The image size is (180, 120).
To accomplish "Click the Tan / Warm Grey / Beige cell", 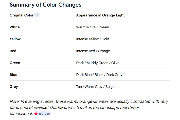I will point(95,87).
